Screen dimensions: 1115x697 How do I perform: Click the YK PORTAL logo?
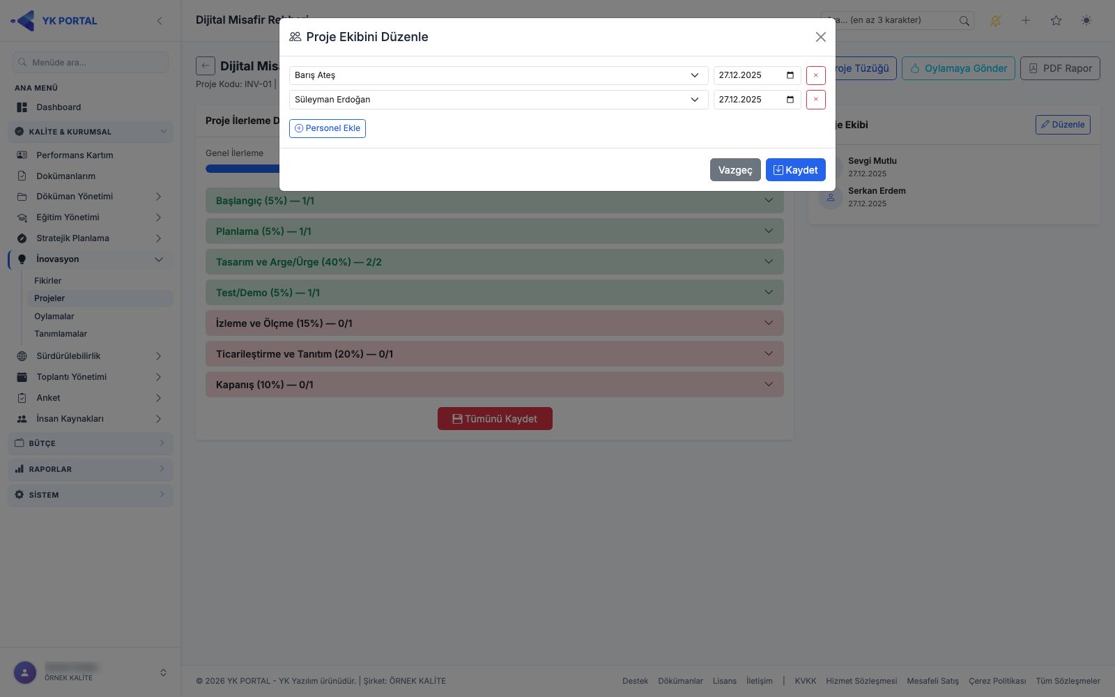(x=54, y=21)
